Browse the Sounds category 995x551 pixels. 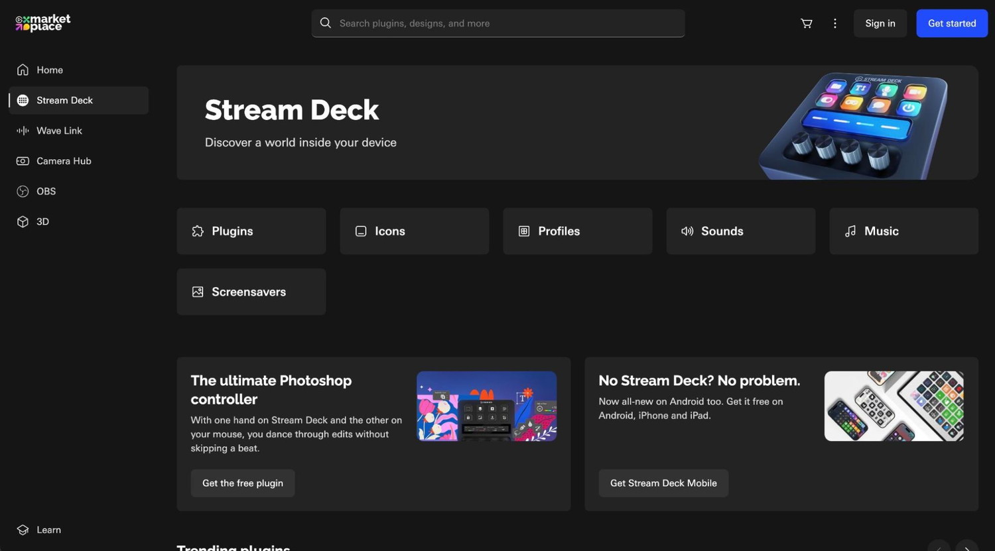click(740, 231)
